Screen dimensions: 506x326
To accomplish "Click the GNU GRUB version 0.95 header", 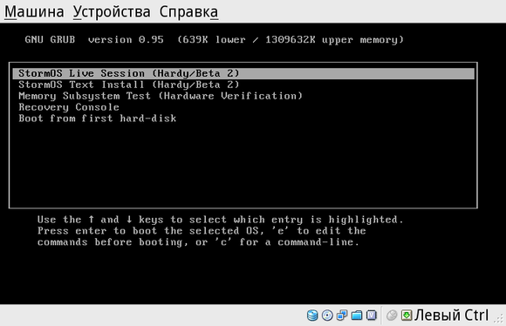I will pos(215,40).
